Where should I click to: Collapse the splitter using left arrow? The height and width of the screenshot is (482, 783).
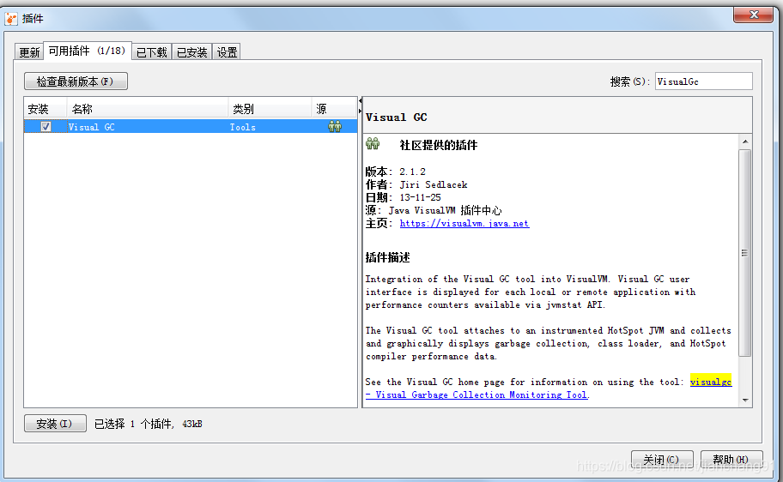pos(360,101)
